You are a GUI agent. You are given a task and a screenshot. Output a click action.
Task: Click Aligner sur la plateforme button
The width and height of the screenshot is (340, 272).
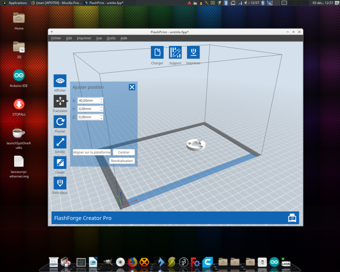[x=91, y=152]
